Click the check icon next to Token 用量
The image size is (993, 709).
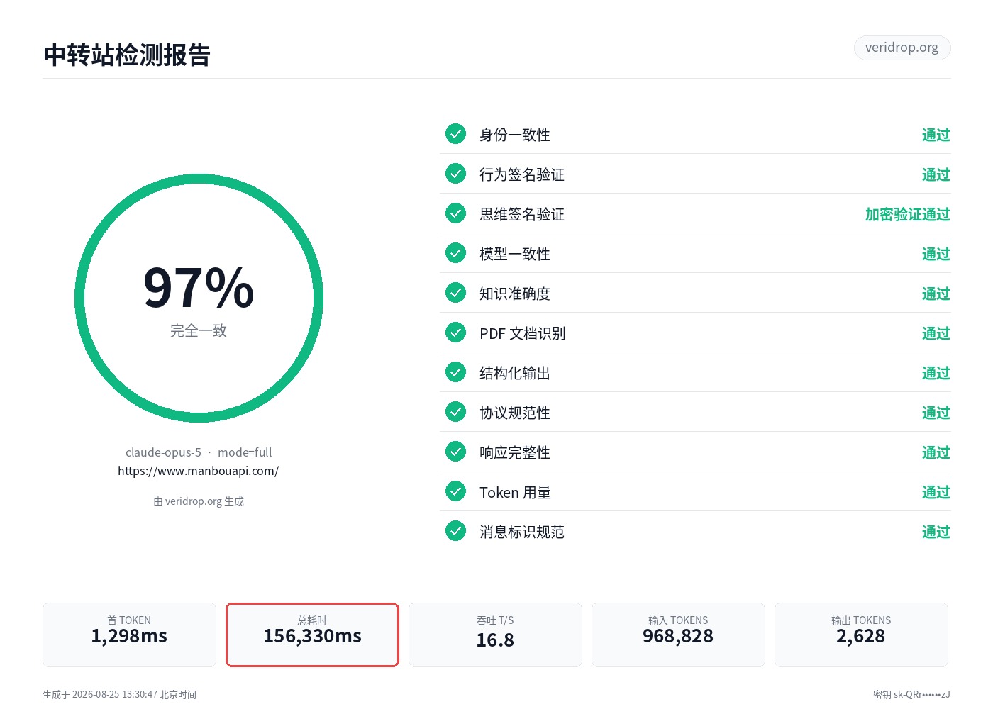455,491
